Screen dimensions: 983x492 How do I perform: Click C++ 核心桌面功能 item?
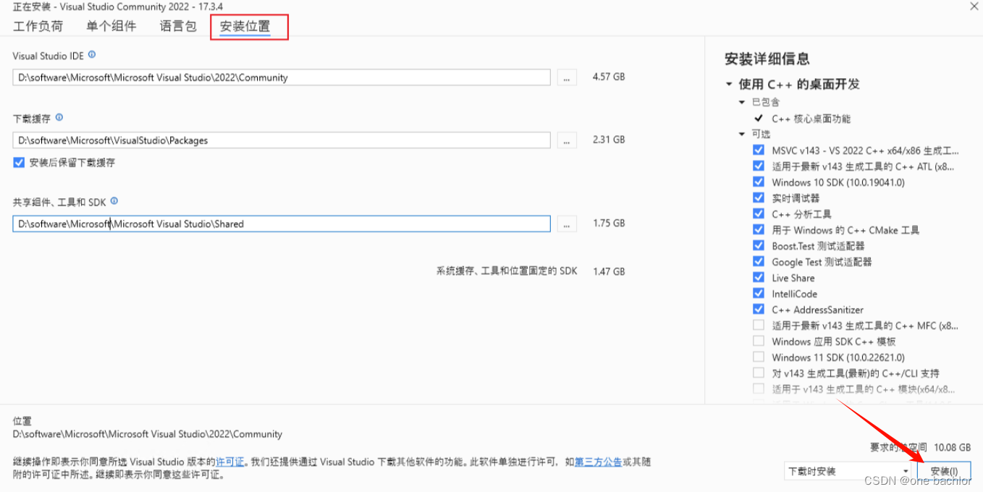(811, 119)
